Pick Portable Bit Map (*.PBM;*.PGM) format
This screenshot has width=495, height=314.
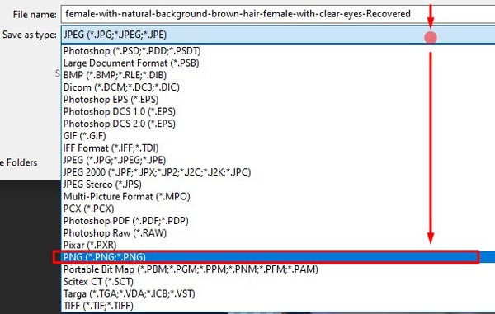coord(278,269)
